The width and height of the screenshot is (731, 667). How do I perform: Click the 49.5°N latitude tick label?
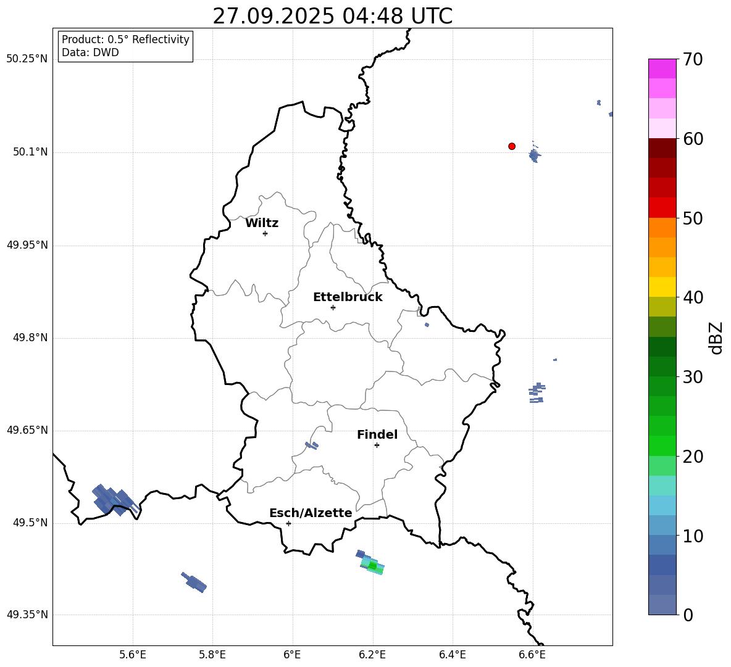tap(30, 523)
